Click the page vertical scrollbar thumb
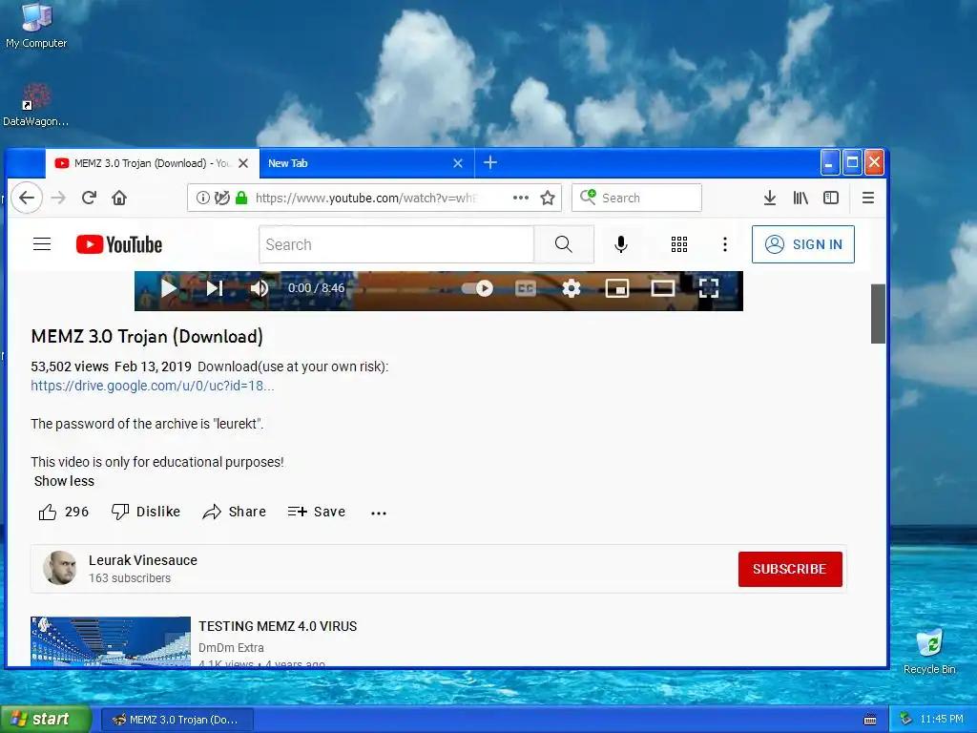Image resolution: width=977 pixels, height=733 pixels. tap(878, 313)
